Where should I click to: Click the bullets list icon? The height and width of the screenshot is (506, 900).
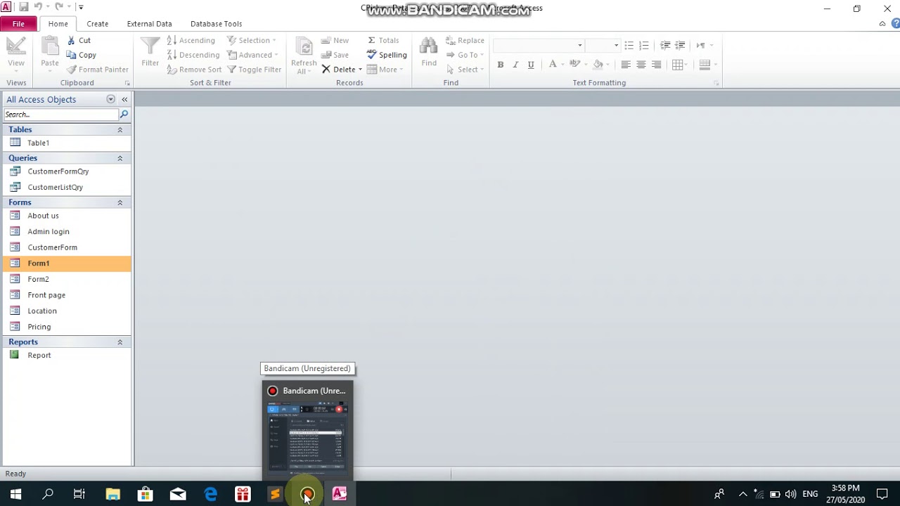tap(629, 45)
